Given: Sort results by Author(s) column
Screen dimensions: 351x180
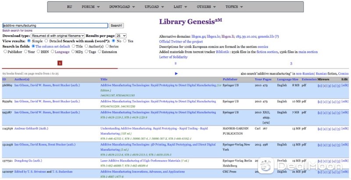Looking at the screenshot, I should tap(21, 79).
